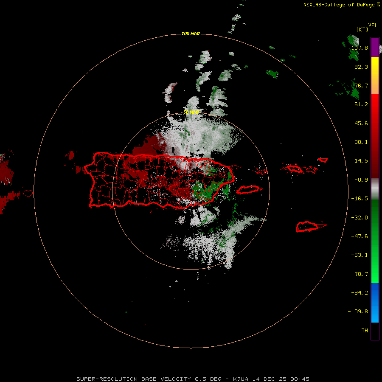Click the VEL legend title
The image size is (382, 382).
pos(373,25)
